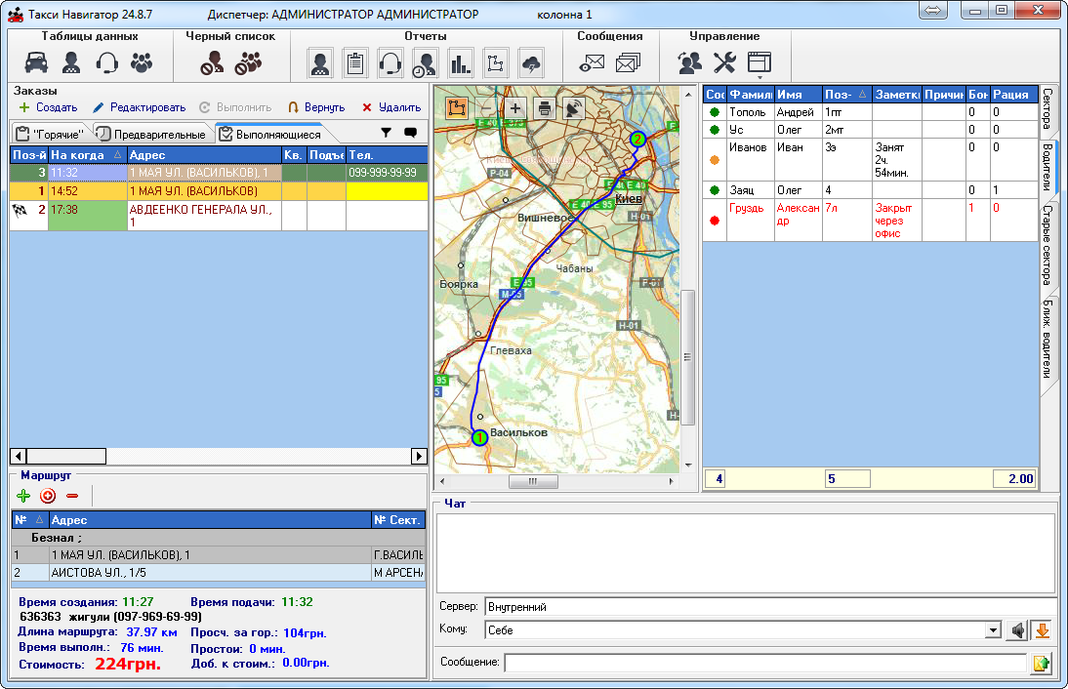Open the bar chart report icon

pyautogui.click(x=460, y=63)
